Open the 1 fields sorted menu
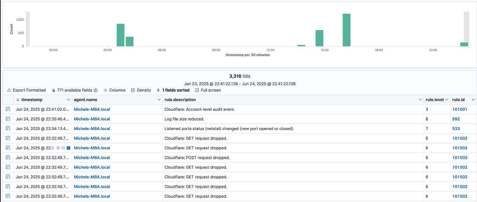The width and height of the screenshot is (477, 202). tap(173, 90)
